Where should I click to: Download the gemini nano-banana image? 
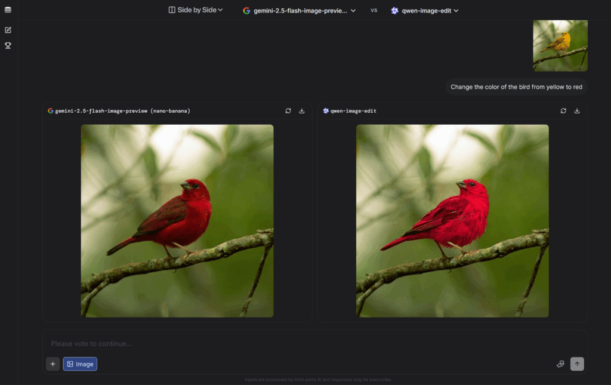[302, 111]
